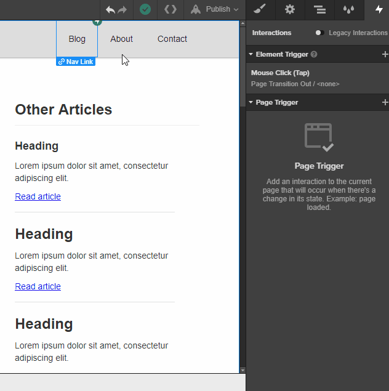Screen dimensions: 389x391
Task: Toggle the Legacy Interactions switch
Action: pos(319,33)
